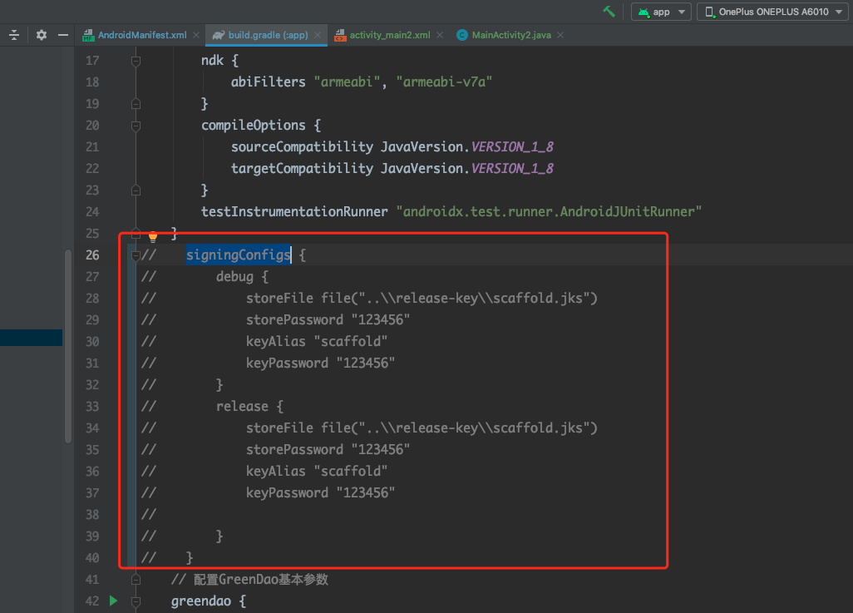
Task: Click abiFilters on line 18
Action: click(x=269, y=82)
